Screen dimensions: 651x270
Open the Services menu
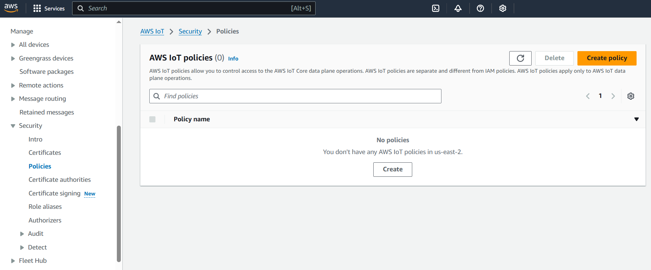[x=49, y=8]
